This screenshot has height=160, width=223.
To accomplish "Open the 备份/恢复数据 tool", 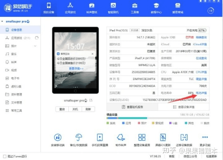I will [x=79, y=140].
